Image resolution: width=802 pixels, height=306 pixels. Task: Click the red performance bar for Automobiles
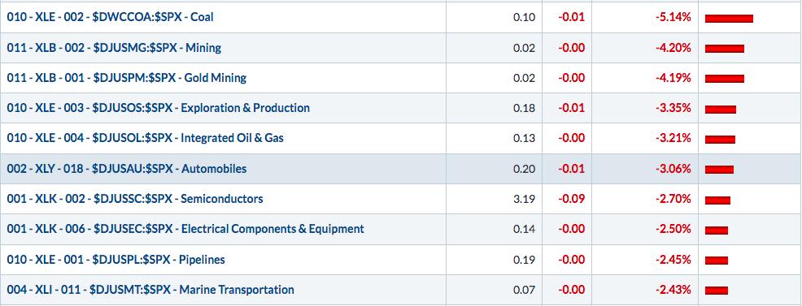coord(719,170)
